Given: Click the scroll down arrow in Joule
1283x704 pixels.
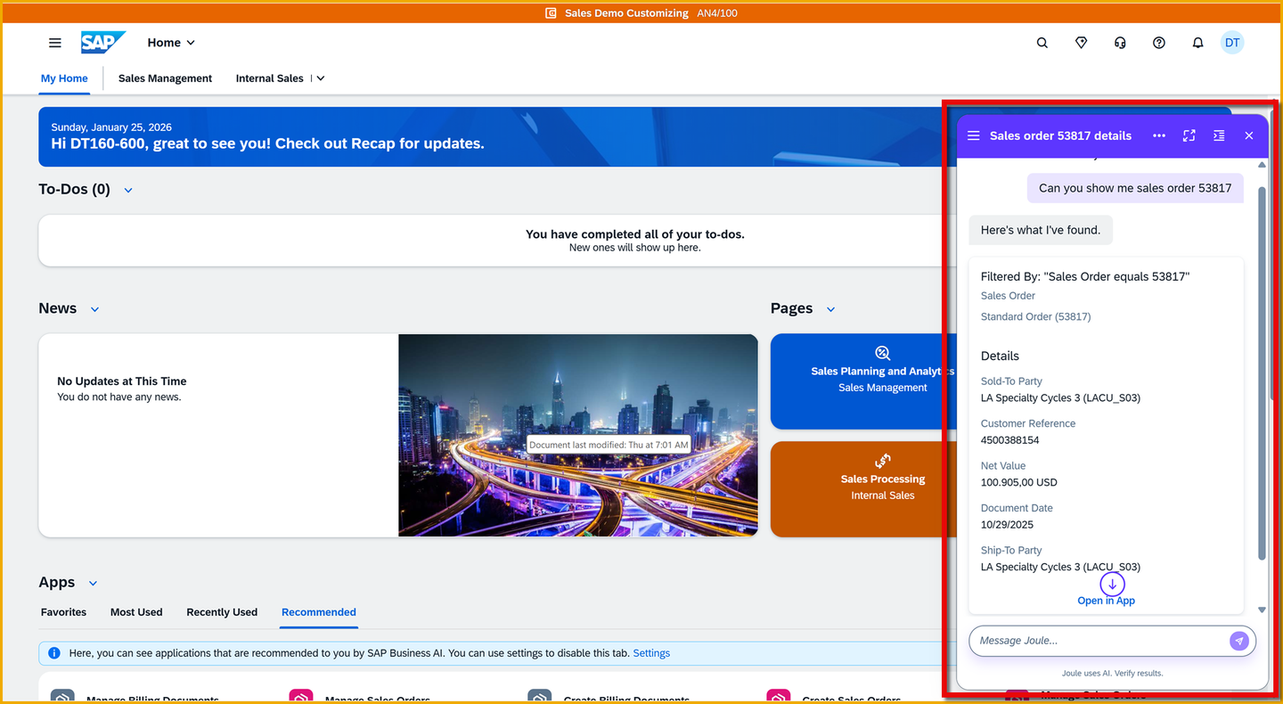Looking at the screenshot, I should point(1262,610).
